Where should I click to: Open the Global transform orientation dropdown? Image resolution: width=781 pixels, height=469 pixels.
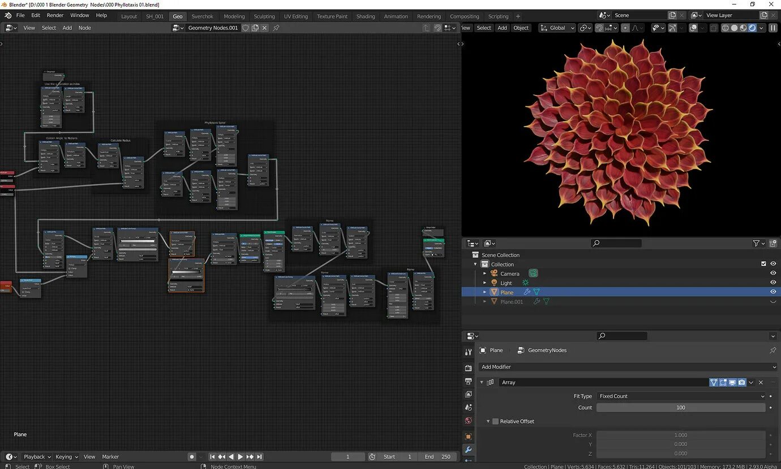557,28
